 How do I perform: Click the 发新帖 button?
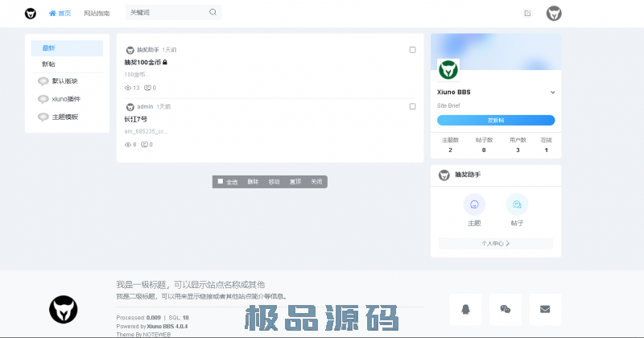pyautogui.click(x=496, y=121)
